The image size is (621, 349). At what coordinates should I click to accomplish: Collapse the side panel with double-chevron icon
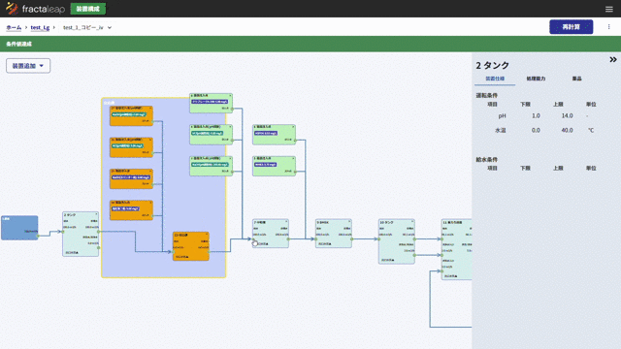(x=613, y=60)
